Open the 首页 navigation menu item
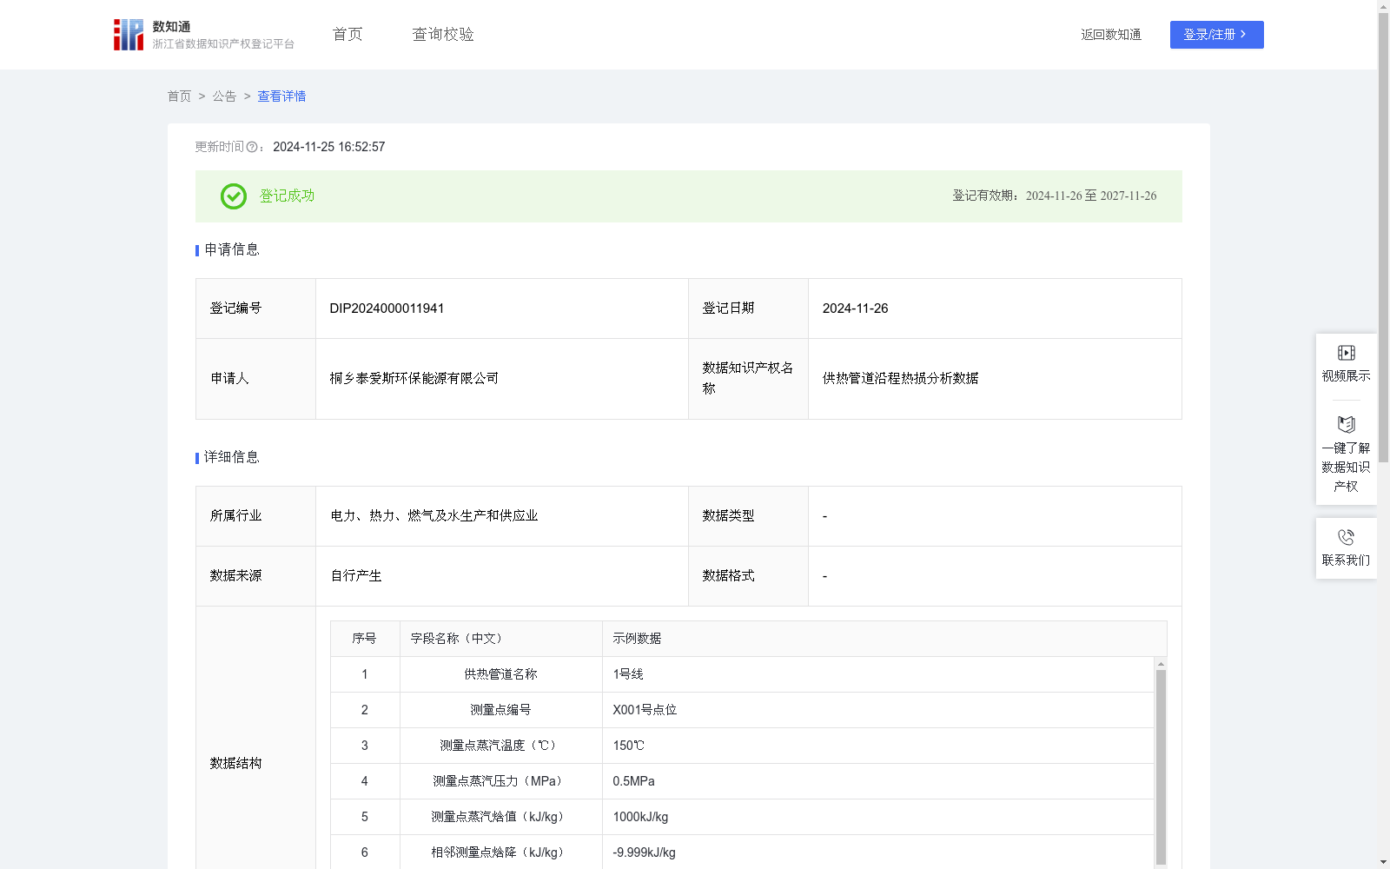Image resolution: width=1390 pixels, height=869 pixels. pyautogui.click(x=347, y=34)
